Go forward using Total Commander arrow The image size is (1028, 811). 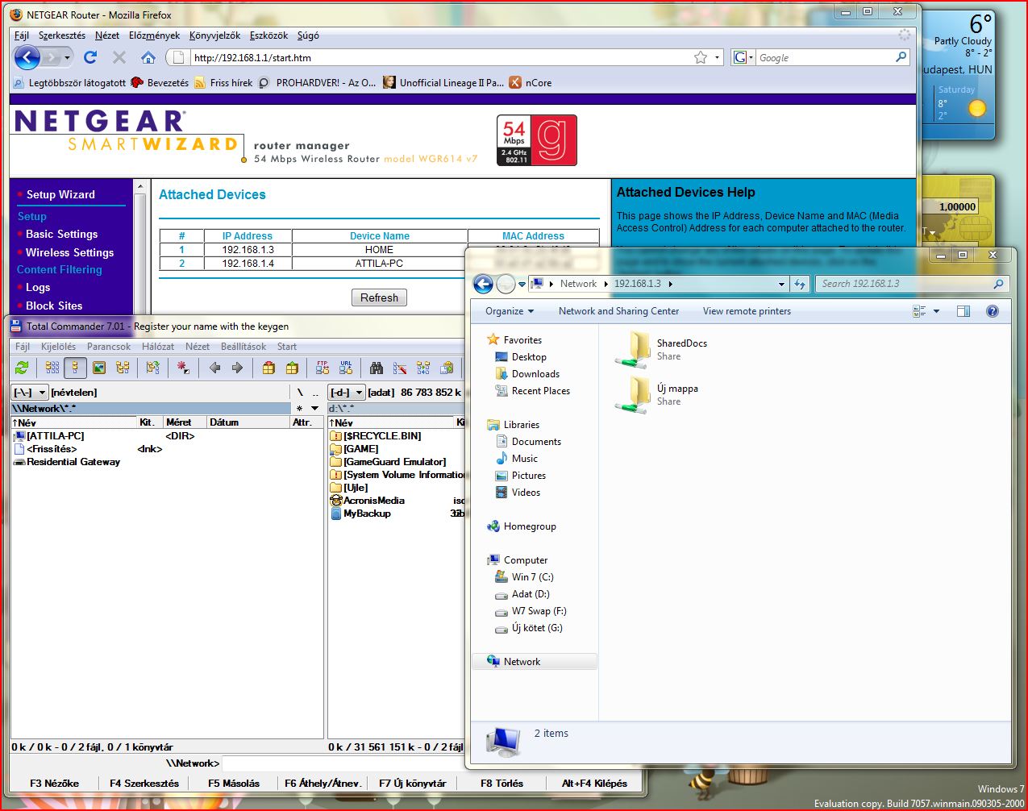(237, 368)
